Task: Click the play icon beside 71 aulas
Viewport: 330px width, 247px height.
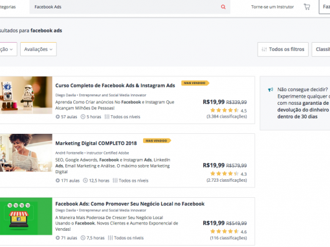Action: pos(58,238)
